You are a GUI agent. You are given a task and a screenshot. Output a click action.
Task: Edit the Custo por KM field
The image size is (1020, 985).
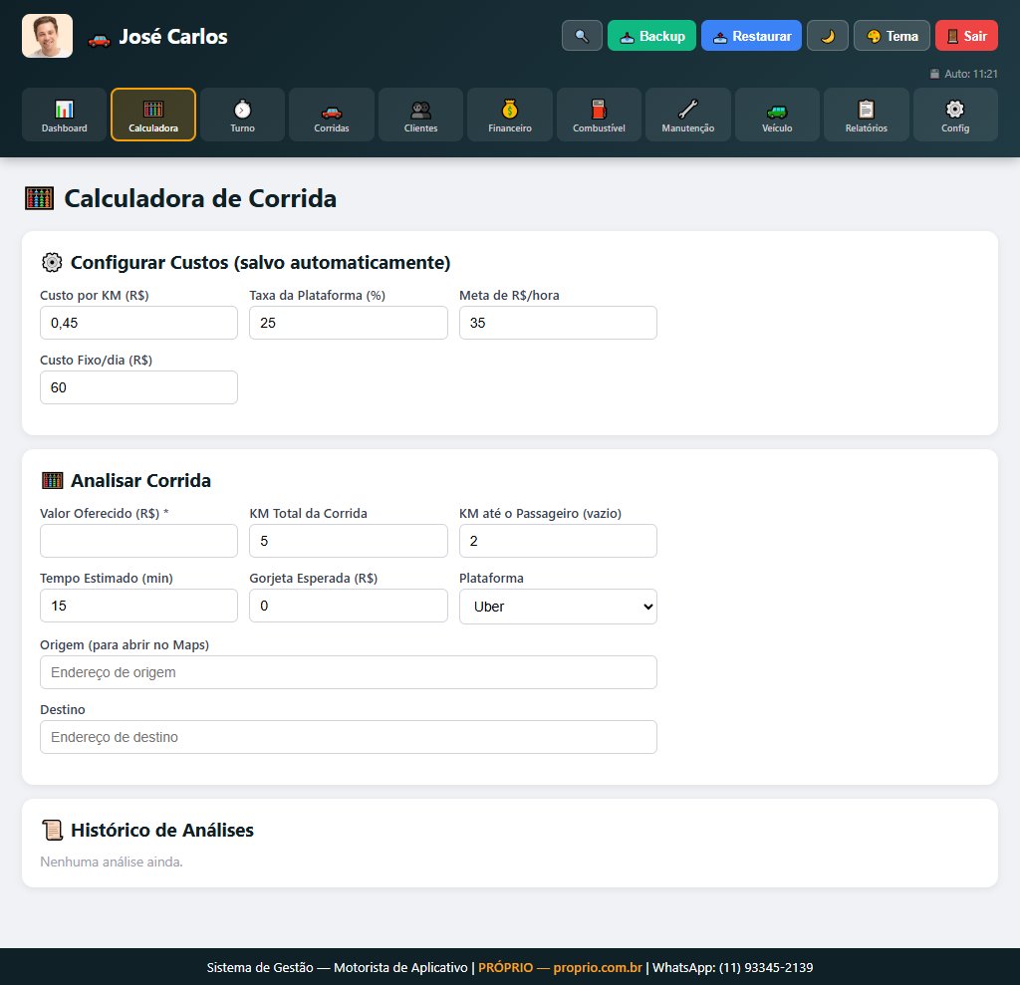coord(138,323)
